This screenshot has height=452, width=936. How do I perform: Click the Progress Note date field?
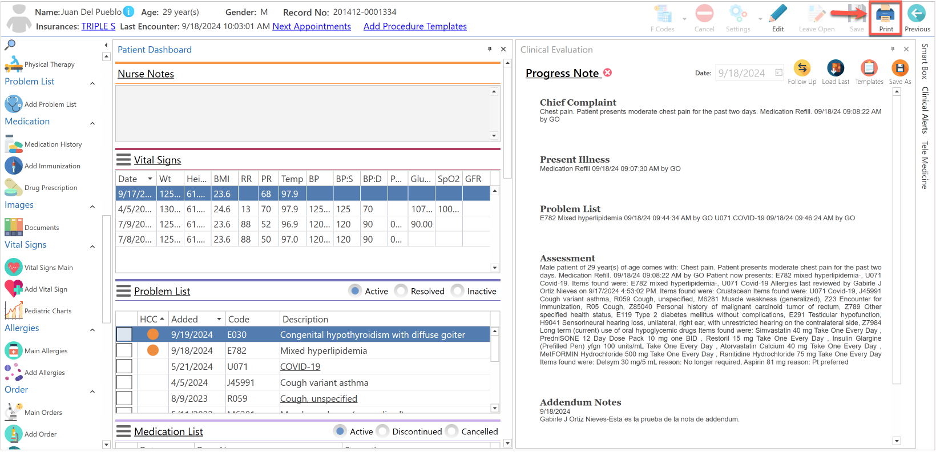click(749, 73)
